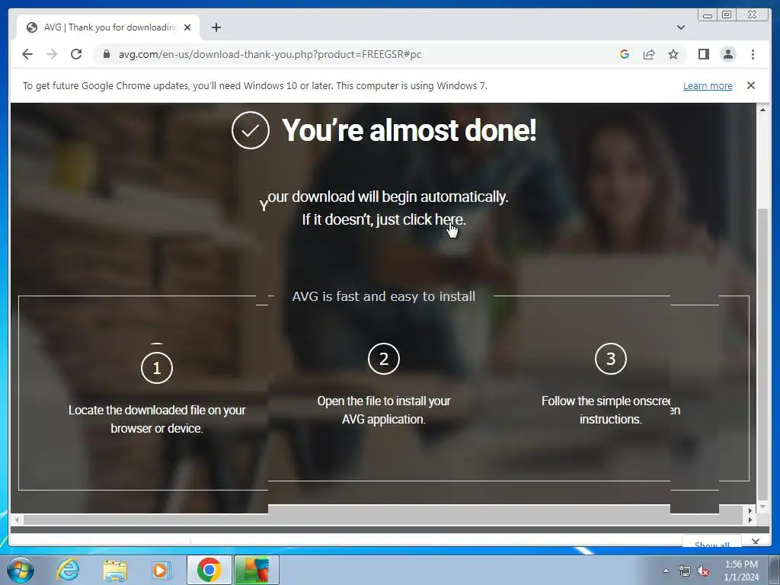Click the horizontal scrollbar left arrow
The image size is (780, 585).
click(x=17, y=519)
